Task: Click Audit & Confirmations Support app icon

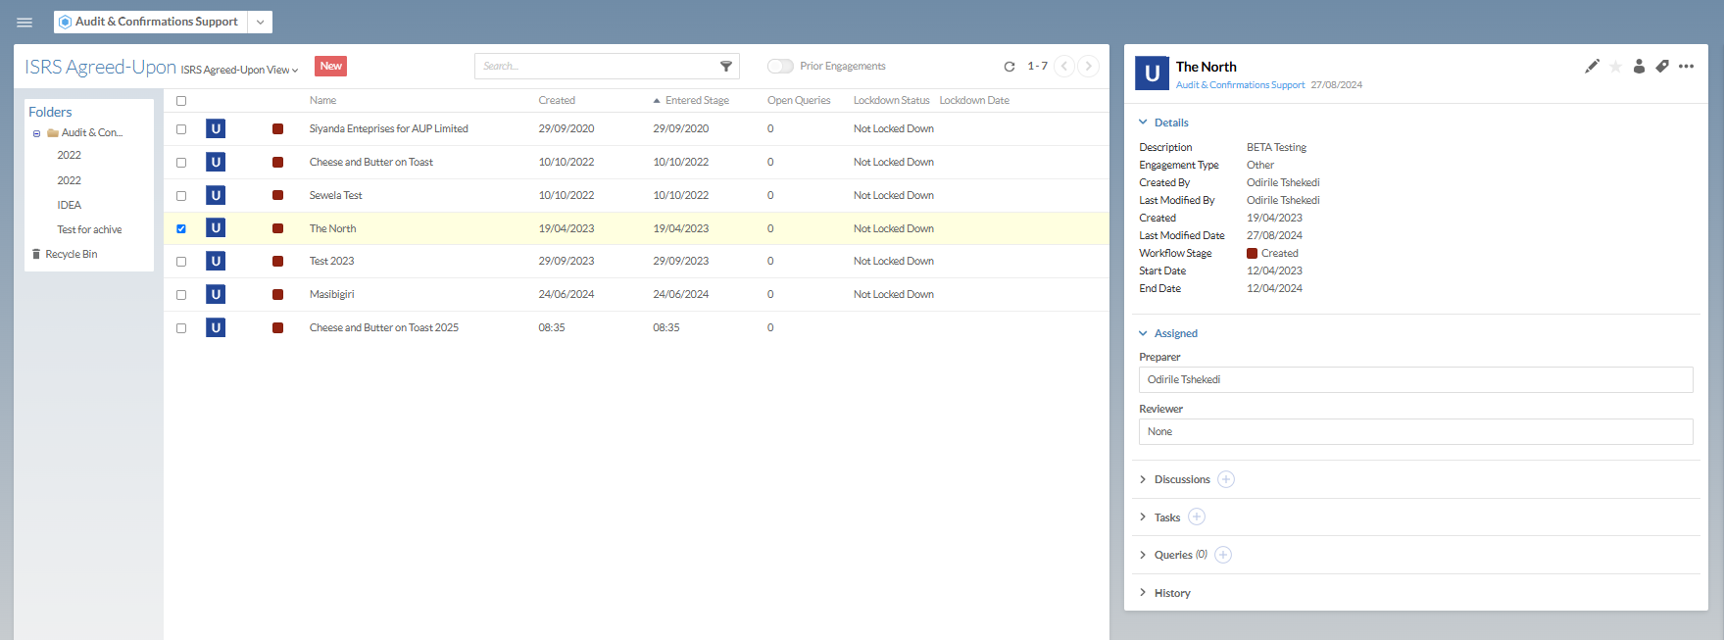Action: (x=65, y=22)
